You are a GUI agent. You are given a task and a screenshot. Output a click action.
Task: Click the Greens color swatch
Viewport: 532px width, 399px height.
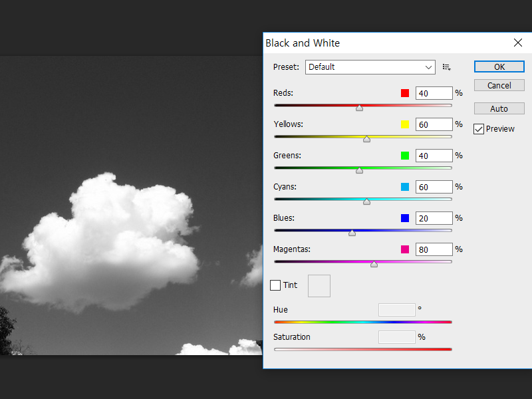tap(405, 156)
